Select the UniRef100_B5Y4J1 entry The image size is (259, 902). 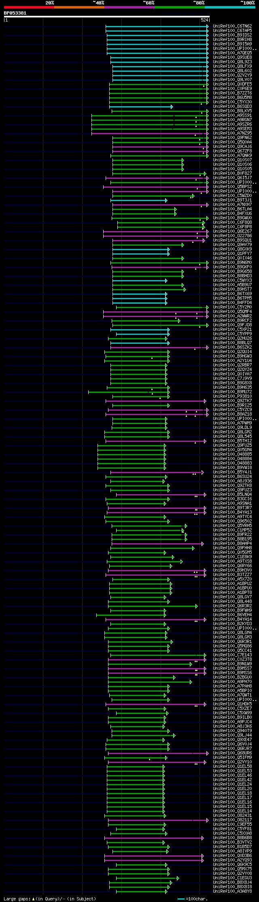[x=232, y=472]
